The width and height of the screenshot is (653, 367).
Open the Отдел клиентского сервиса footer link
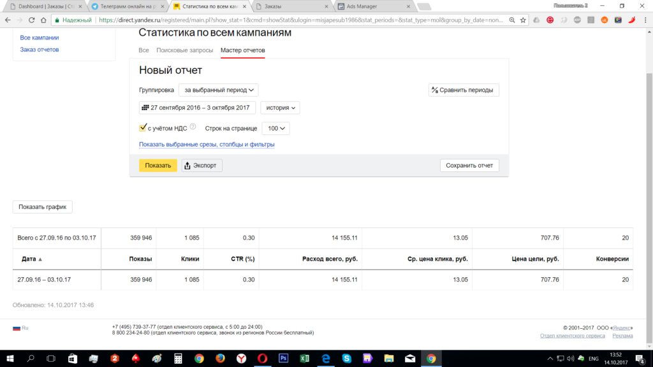click(572, 336)
